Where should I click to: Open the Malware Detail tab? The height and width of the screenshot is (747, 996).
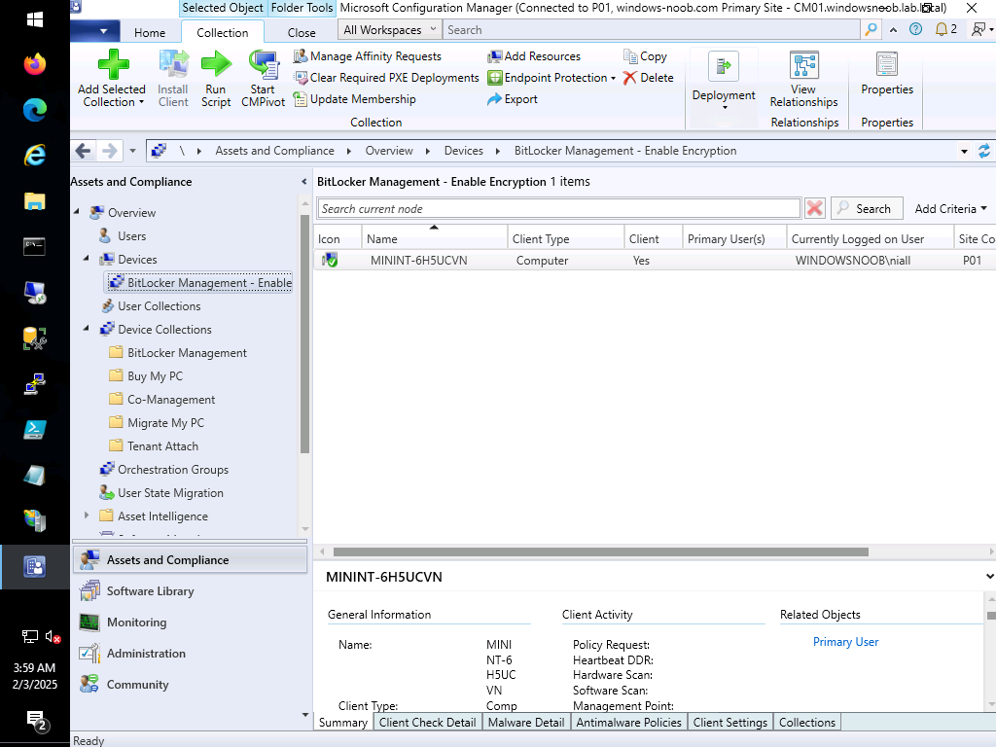pos(526,723)
